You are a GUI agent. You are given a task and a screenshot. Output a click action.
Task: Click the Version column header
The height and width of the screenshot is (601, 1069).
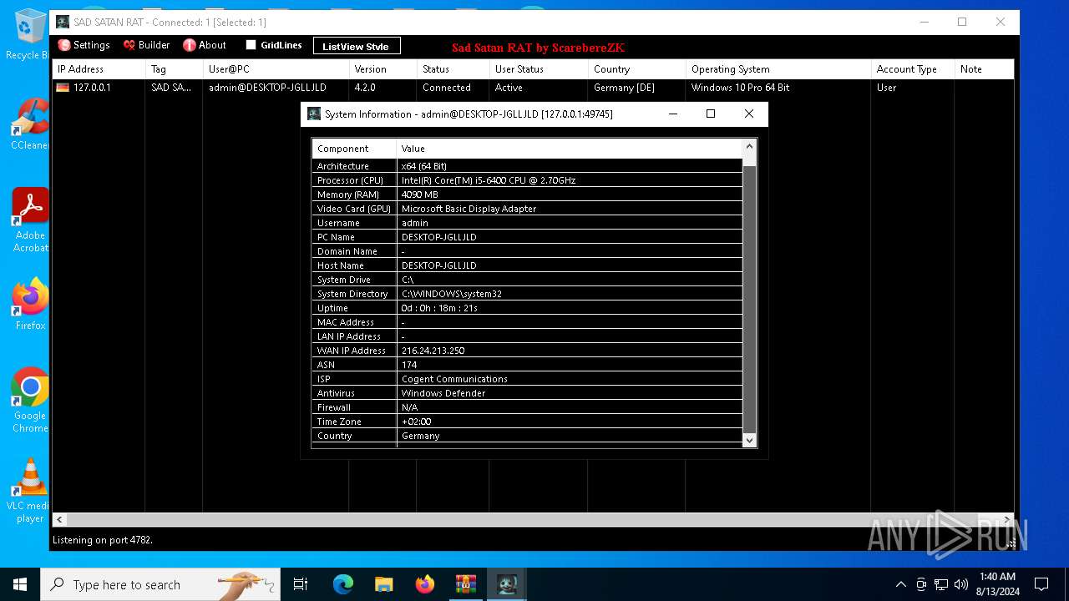pos(383,69)
